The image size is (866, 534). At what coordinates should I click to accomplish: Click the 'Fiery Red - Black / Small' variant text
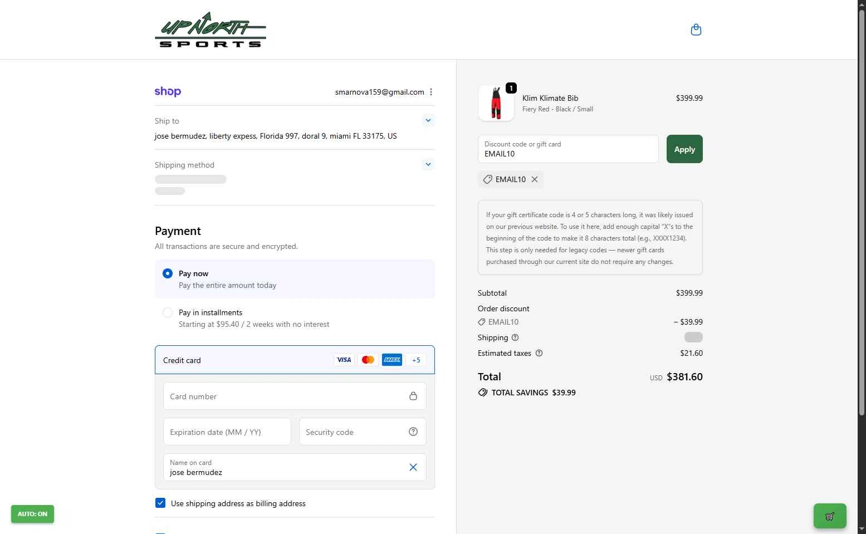pos(557,109)
